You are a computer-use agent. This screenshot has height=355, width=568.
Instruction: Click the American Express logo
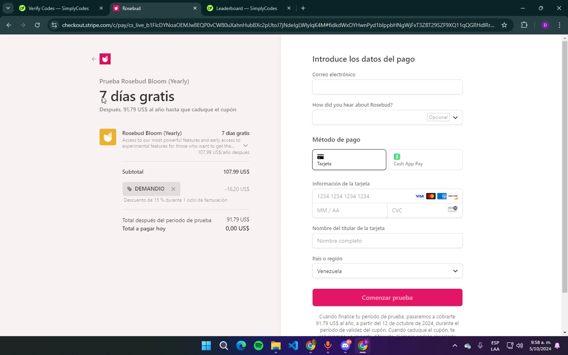(x=442, y=196)
